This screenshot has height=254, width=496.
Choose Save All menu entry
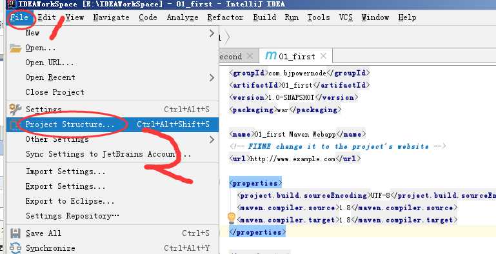[112, 233]
